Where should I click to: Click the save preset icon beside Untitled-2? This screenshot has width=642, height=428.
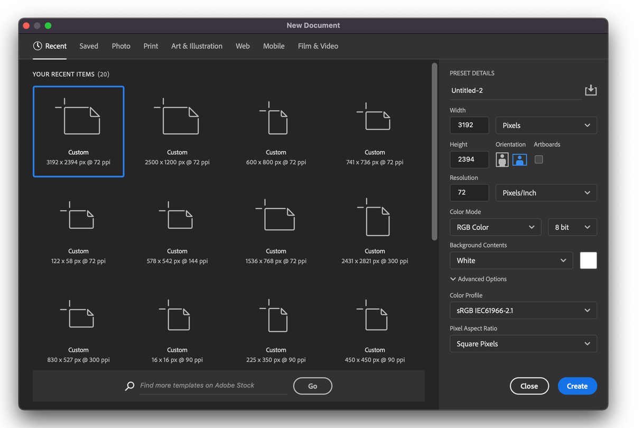coord(591,90)
